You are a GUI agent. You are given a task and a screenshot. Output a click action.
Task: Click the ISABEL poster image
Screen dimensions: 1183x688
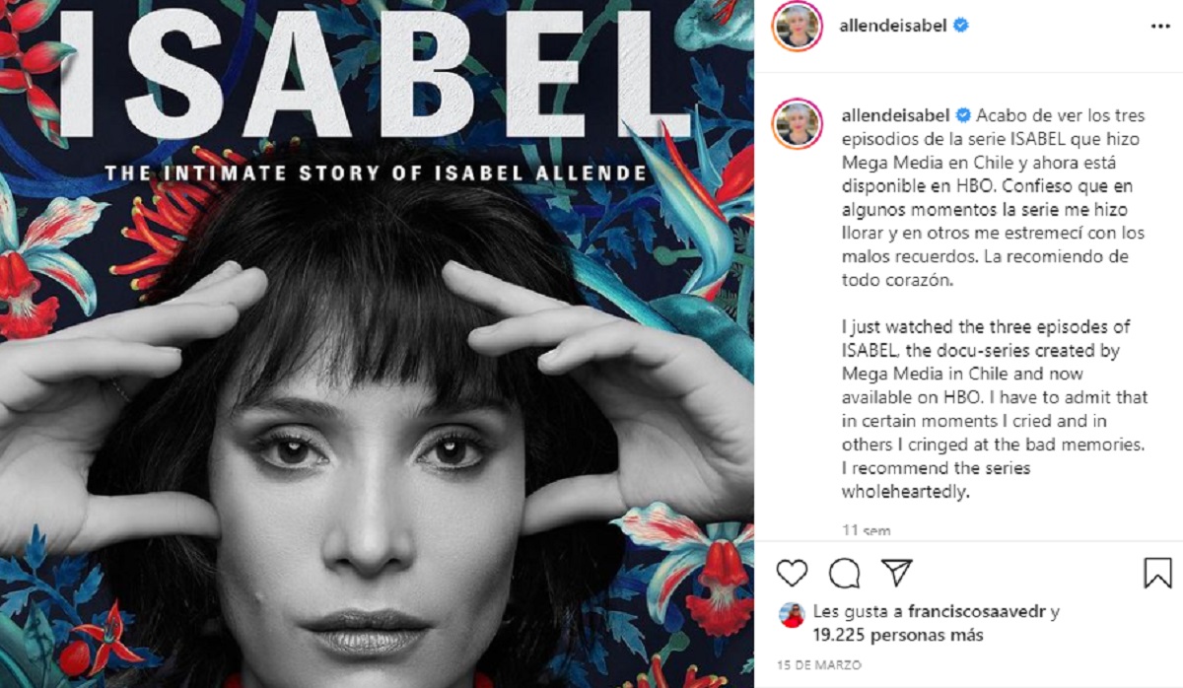pyautogui.click(x=377, y=344)
